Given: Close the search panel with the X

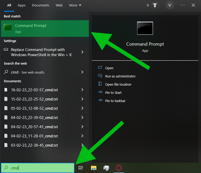Looking at the screenshot, I should 193,5.
